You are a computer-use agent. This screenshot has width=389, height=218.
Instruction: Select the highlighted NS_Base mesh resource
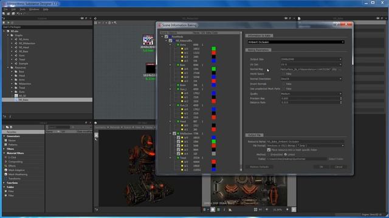[47, 100]
